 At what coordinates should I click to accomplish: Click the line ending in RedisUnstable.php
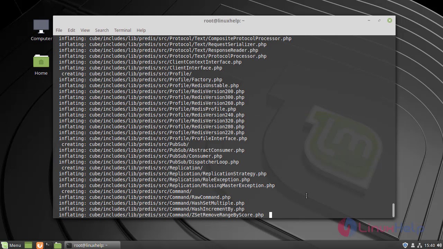click(x=149, y=85)
